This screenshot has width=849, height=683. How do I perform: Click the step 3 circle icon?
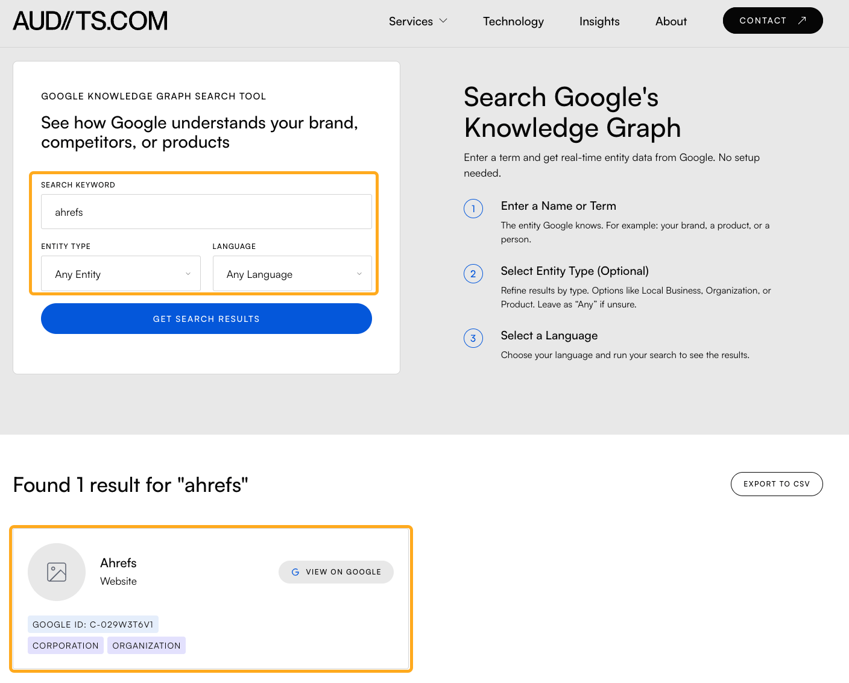(473, 338)
